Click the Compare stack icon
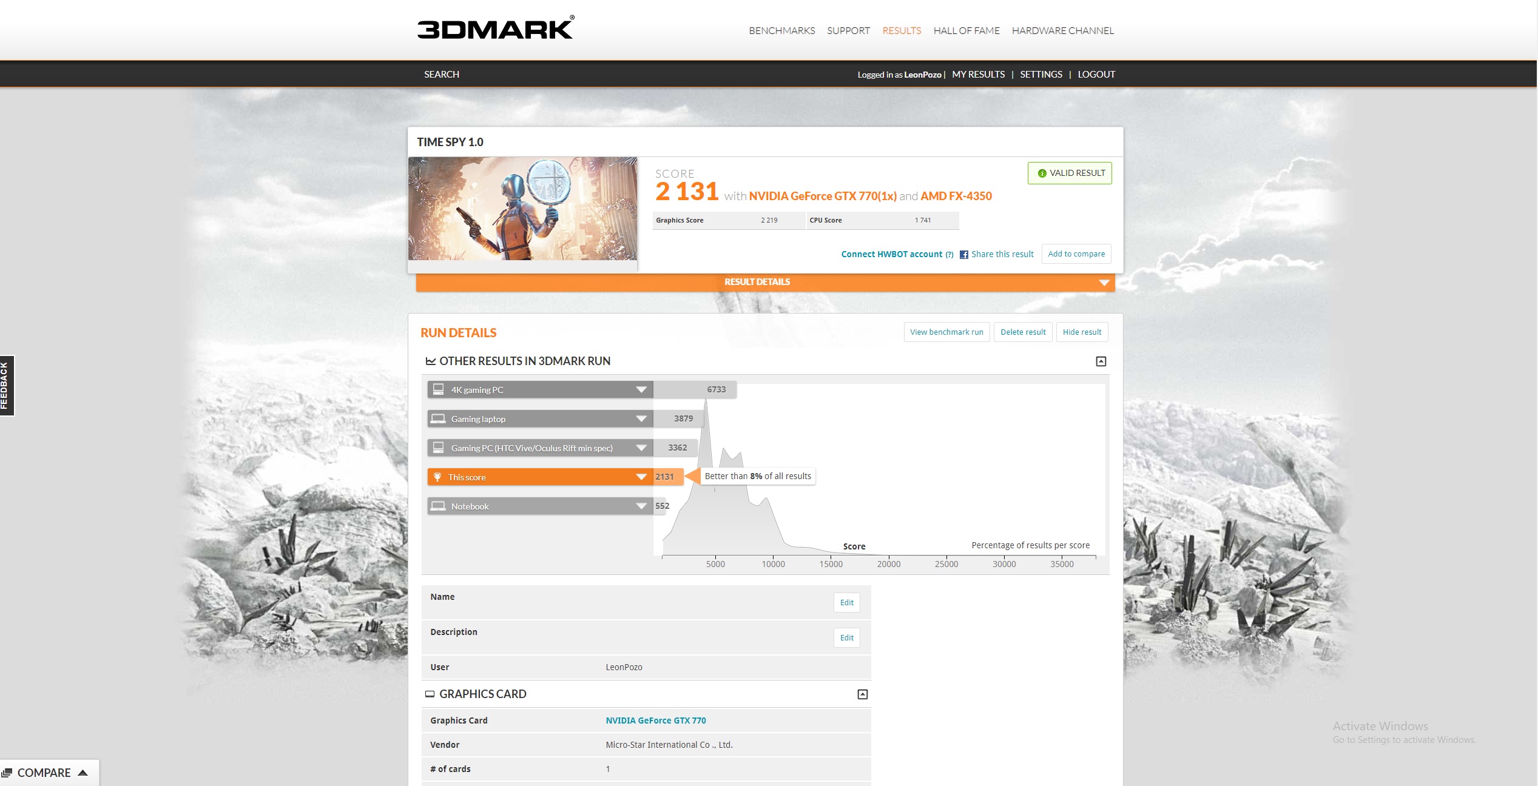 [7, 773]
